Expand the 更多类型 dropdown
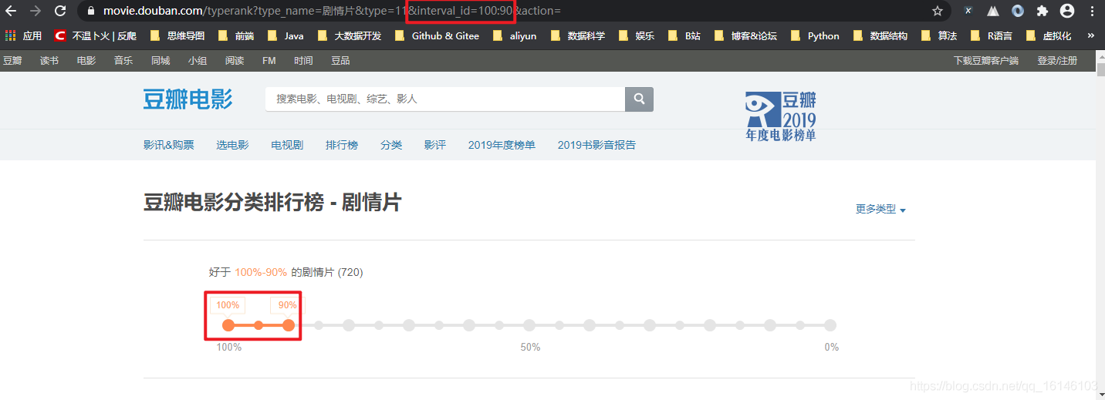Screen dimensions: 1105x400 880,209
